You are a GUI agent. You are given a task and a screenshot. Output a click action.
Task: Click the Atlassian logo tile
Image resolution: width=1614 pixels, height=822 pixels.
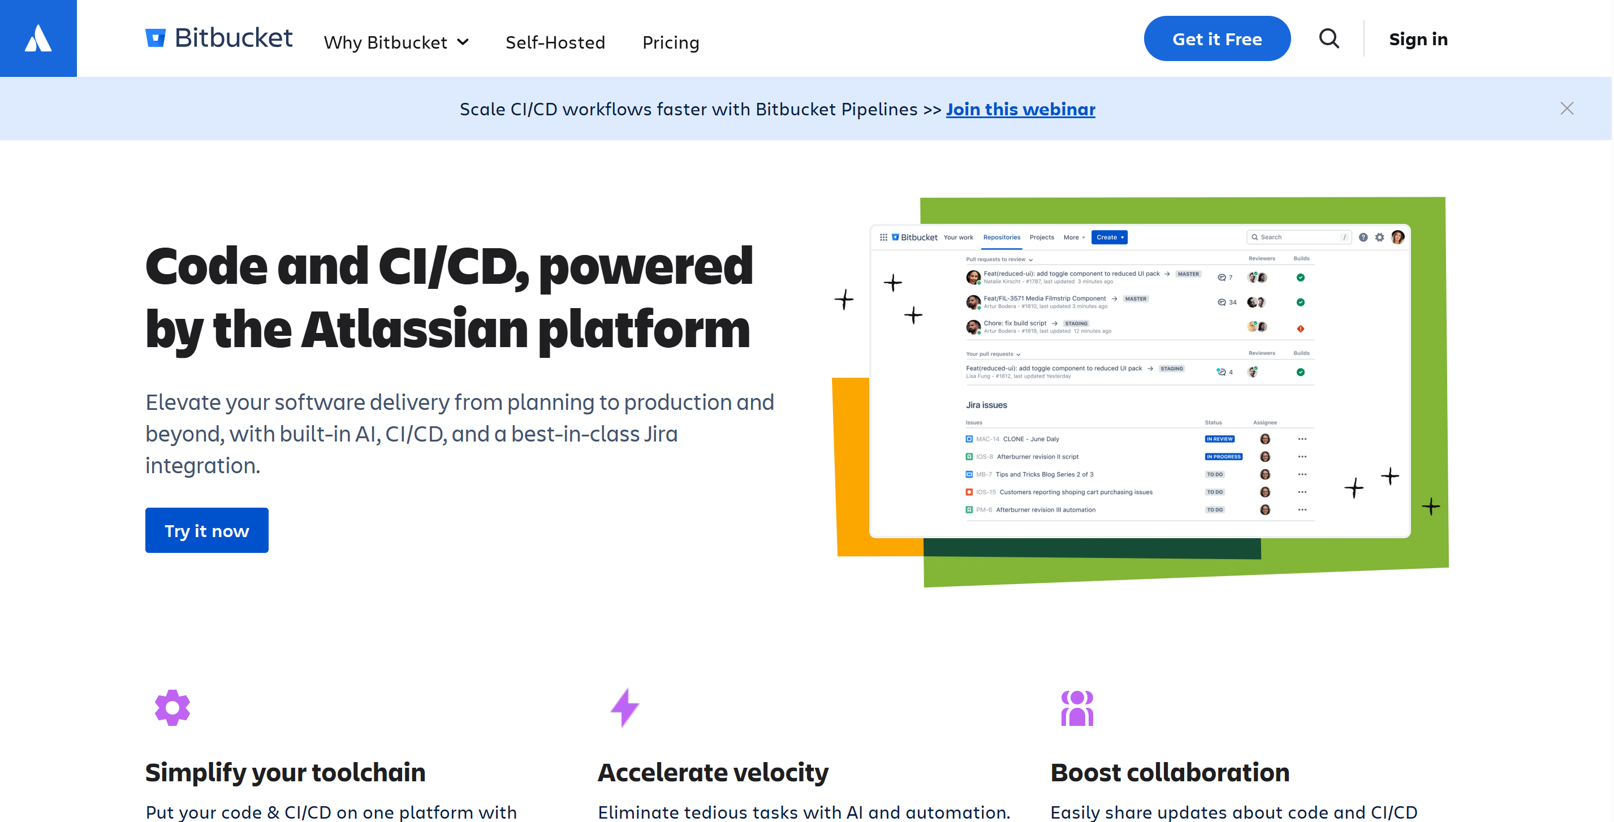click(x=38, y=38)
